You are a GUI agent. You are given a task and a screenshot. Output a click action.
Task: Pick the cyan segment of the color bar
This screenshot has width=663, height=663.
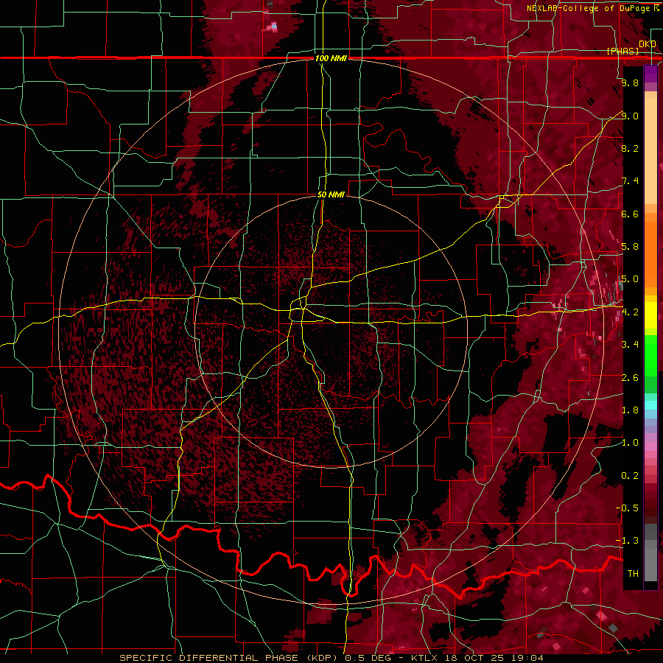(x=650, y=405)
